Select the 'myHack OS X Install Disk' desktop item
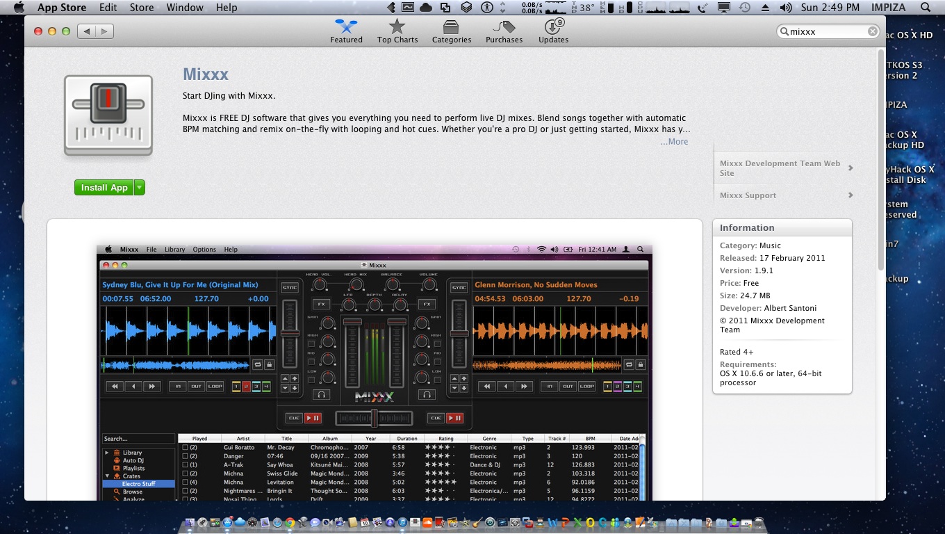Viewport: 945px width, 534px height. (908, 175)
